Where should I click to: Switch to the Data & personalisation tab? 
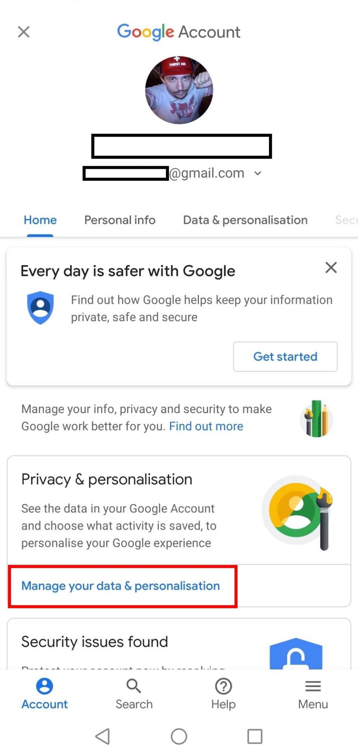(245, 220)
